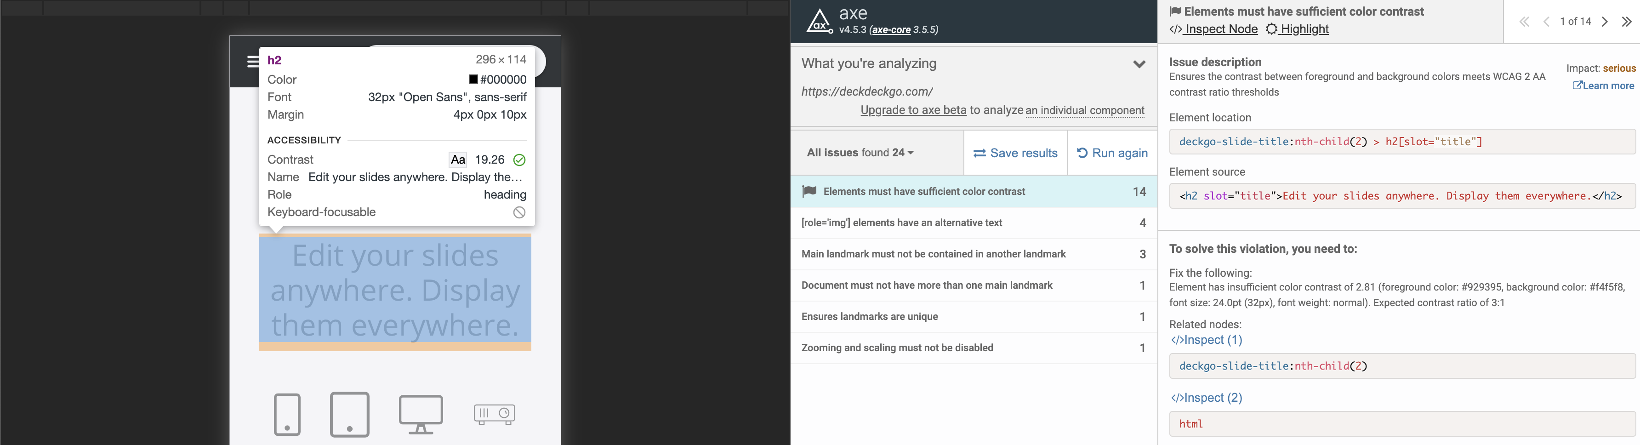Click 'Upgrade to axe beta' link
Image resolution: width=1640 pixels, height=445 pixels.
coord(913,110)
